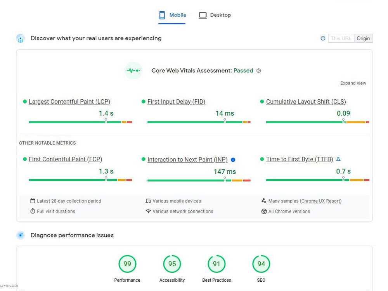
Task: Open the Largest Contentful Paint (LCP) link
Action: (x=69, y=102)
